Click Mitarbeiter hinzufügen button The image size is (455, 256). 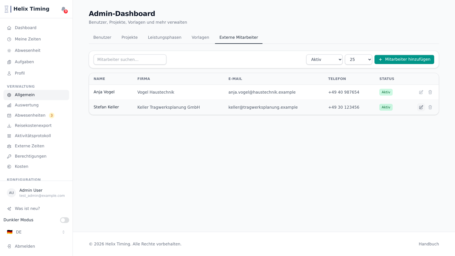[x=404, y=59]
